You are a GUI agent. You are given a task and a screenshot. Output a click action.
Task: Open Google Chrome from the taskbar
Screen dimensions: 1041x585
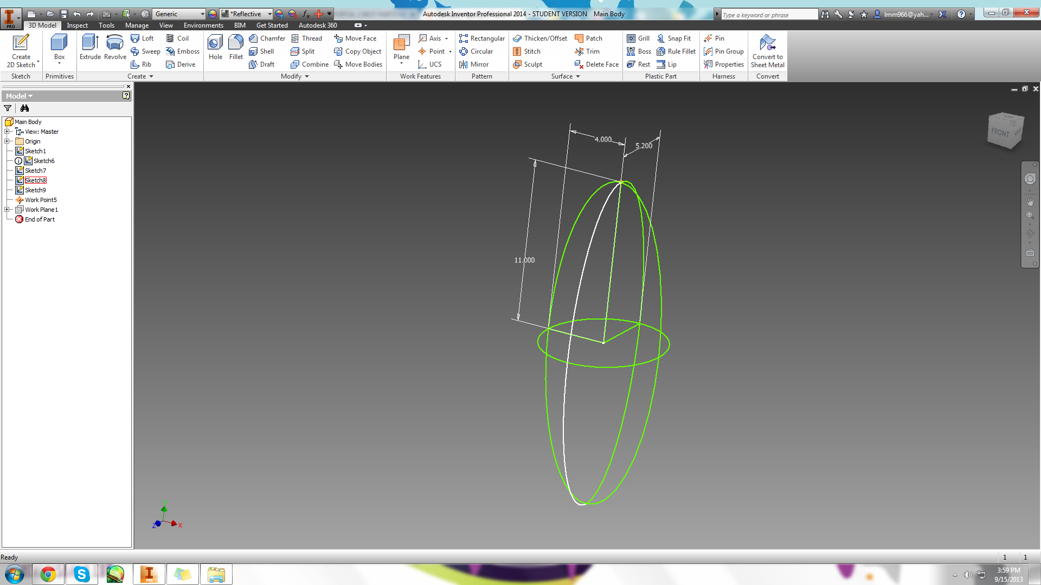48,574
